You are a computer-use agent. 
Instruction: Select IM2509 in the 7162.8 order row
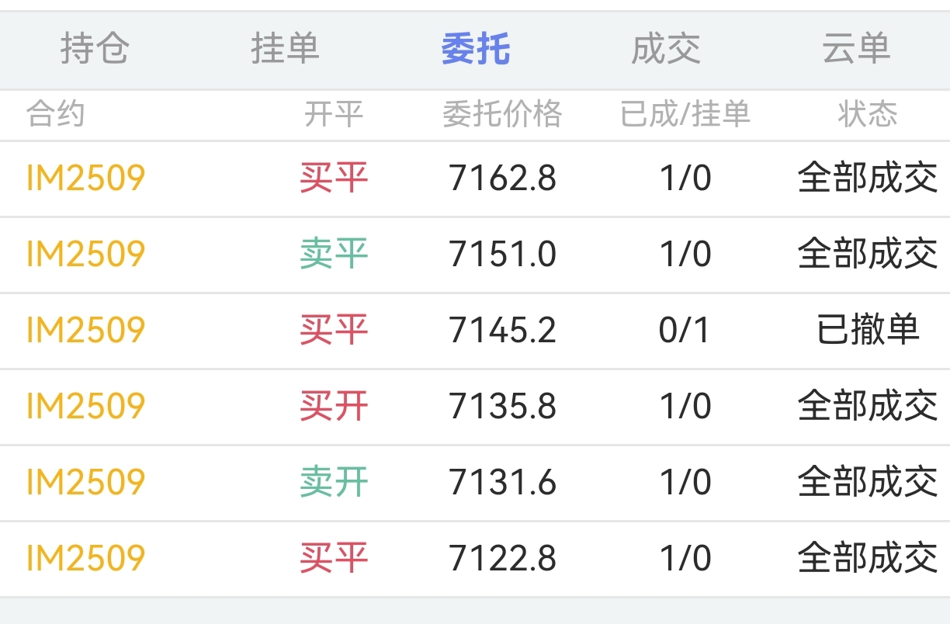pos(85,179)
